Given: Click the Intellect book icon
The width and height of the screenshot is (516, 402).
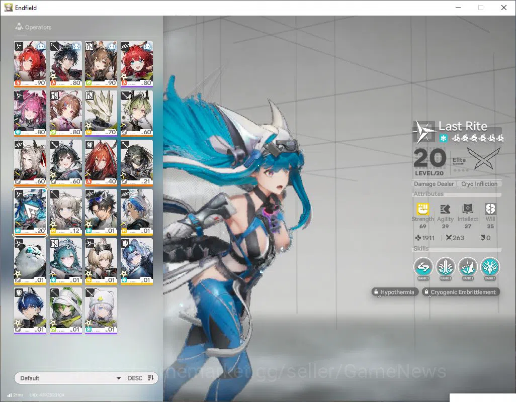Looking at the screenshot, I should (x=468, y=209).
